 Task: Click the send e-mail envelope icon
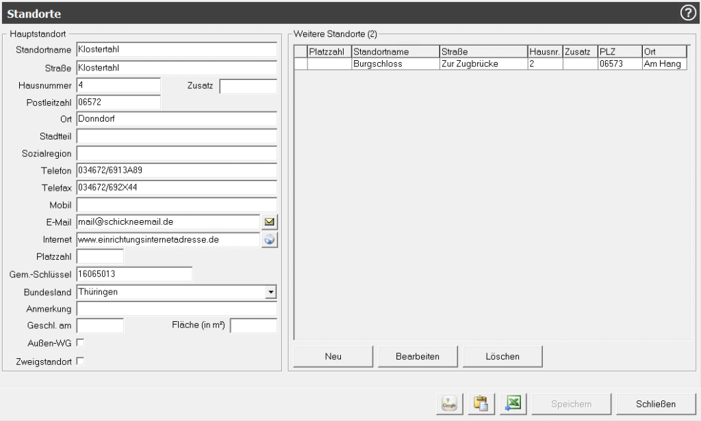[270, 221]
